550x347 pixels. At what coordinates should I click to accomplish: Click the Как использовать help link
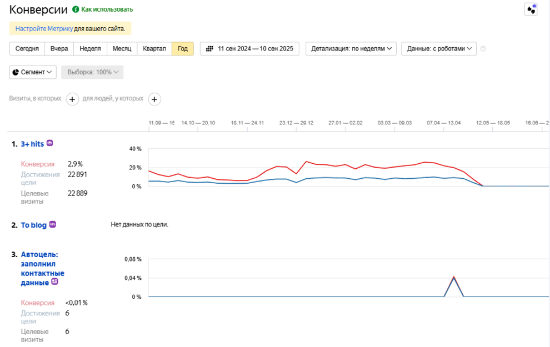tap(107, 9)
